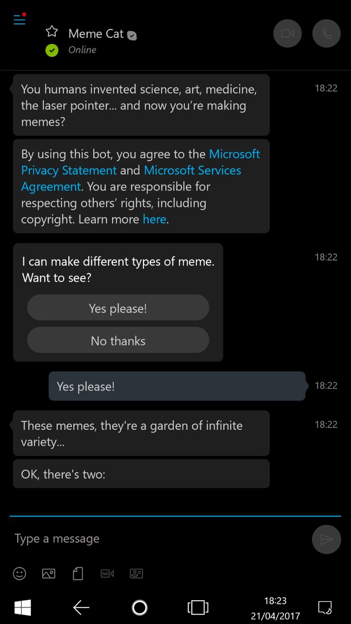Choose the "No thanks" reply button
Viewport: 351px width, 624px height.
118,341
